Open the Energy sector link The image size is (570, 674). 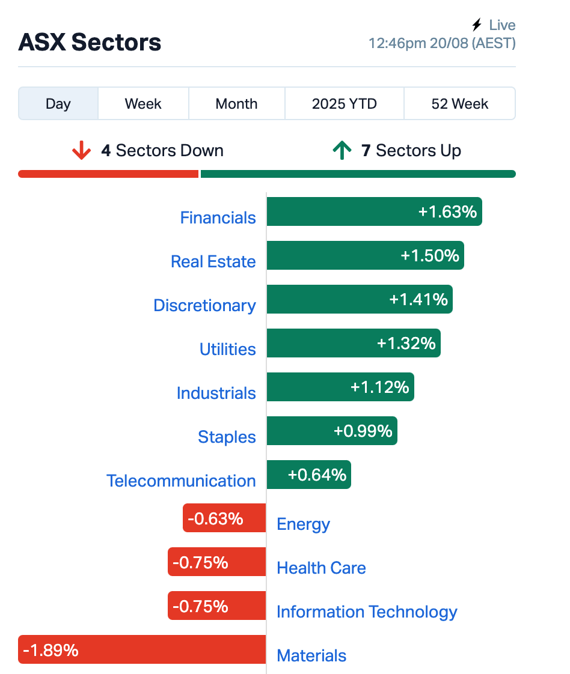click(303, 524)
